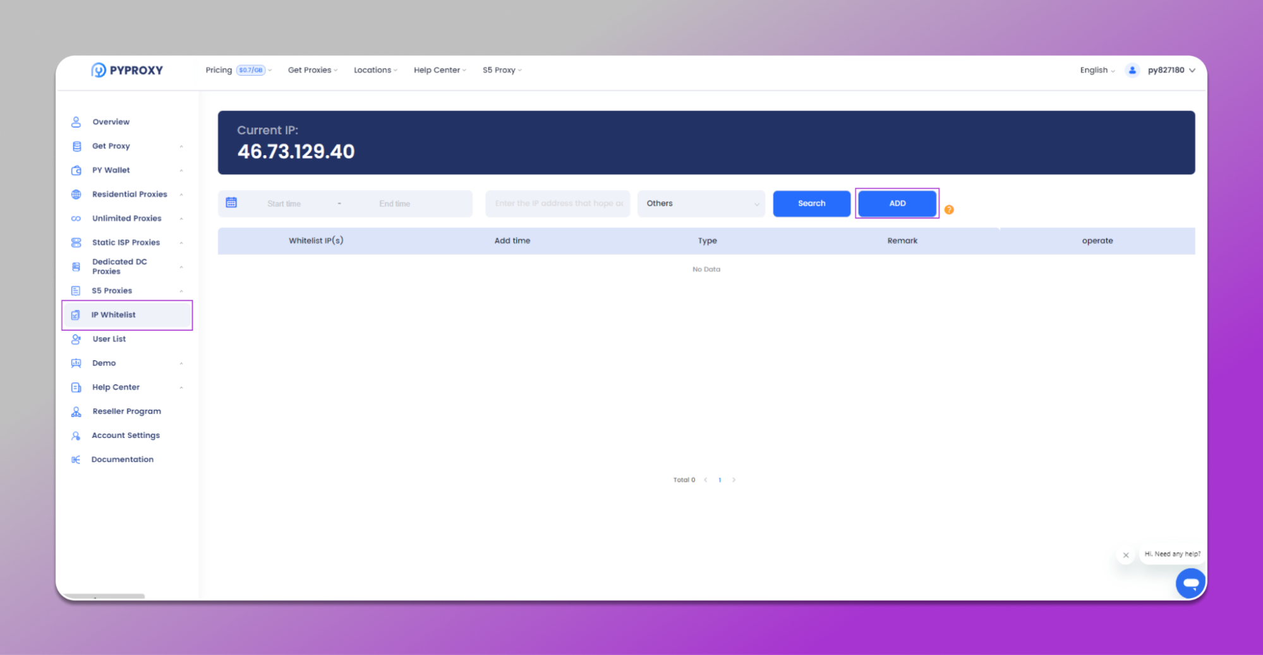Screen dimensions: 1263x655
Task: Click the Static ISP Proxies icon
Action: (x=76, y=242)
